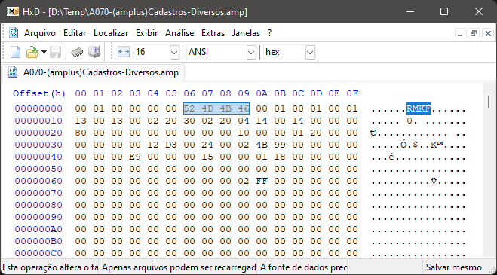
Task: Open the Exibir menu
Action: (147, 33)
